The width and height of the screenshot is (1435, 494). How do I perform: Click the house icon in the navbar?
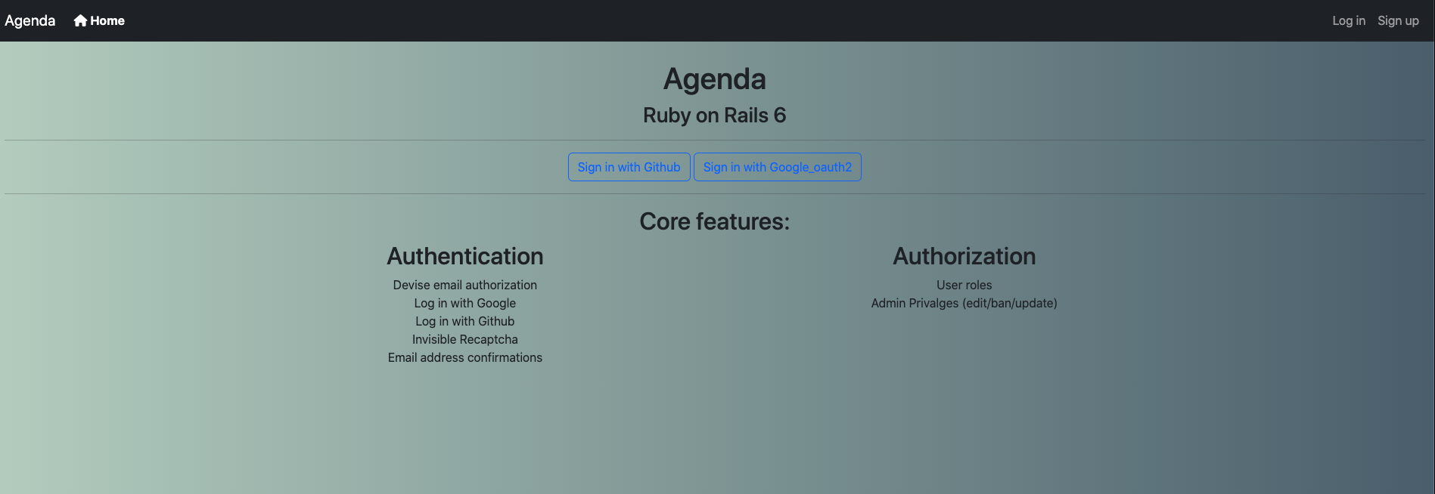[x=80, y=20]
